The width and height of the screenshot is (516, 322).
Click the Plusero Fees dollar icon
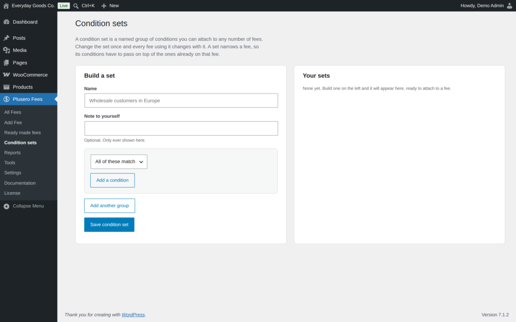(6, 99)
